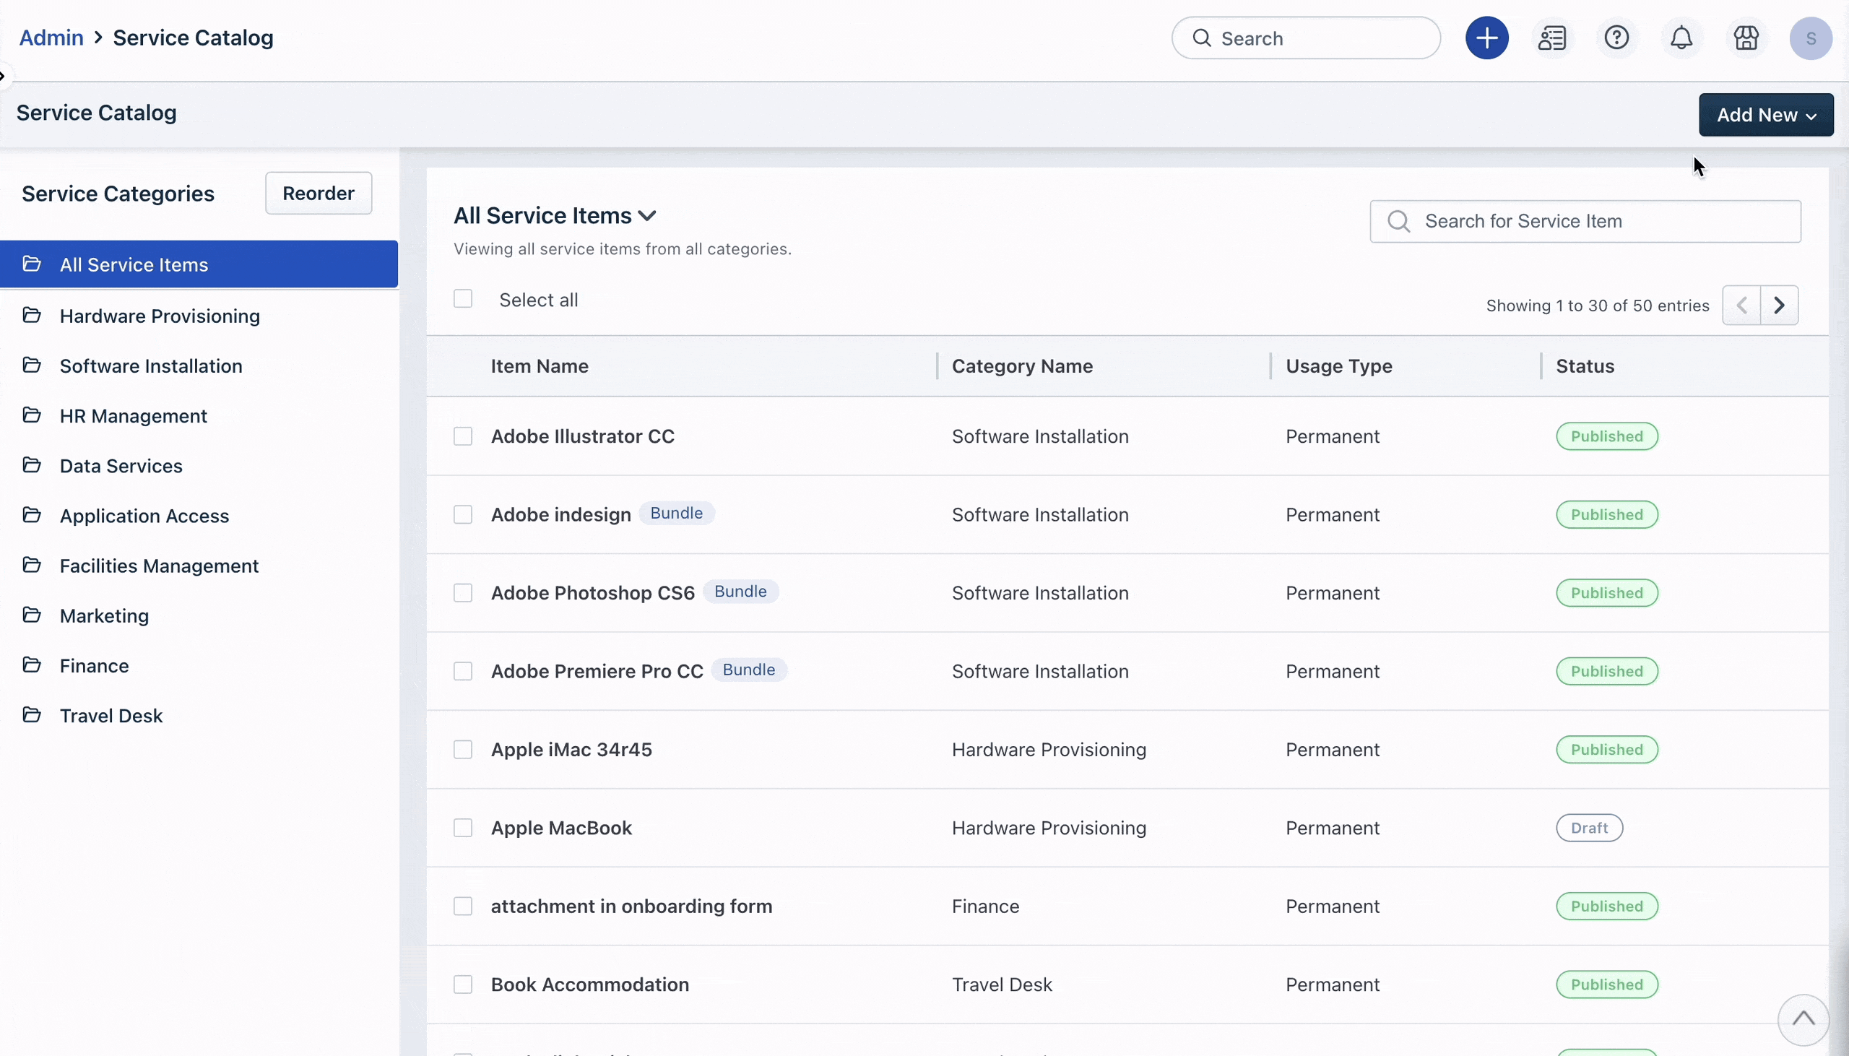This screenshot has height=1056, width=1849.
Task: Select the Apple MacBook row checkbox
Action: coord(463,828)
